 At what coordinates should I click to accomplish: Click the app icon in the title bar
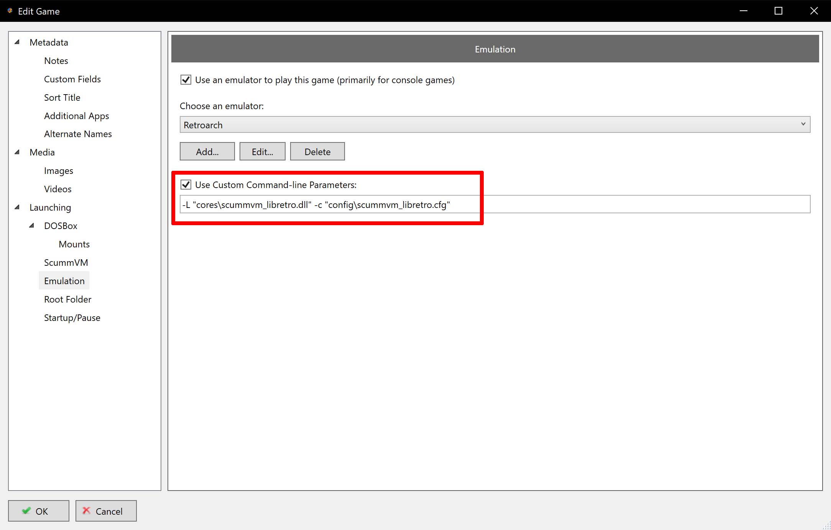[x=10, y=11]
